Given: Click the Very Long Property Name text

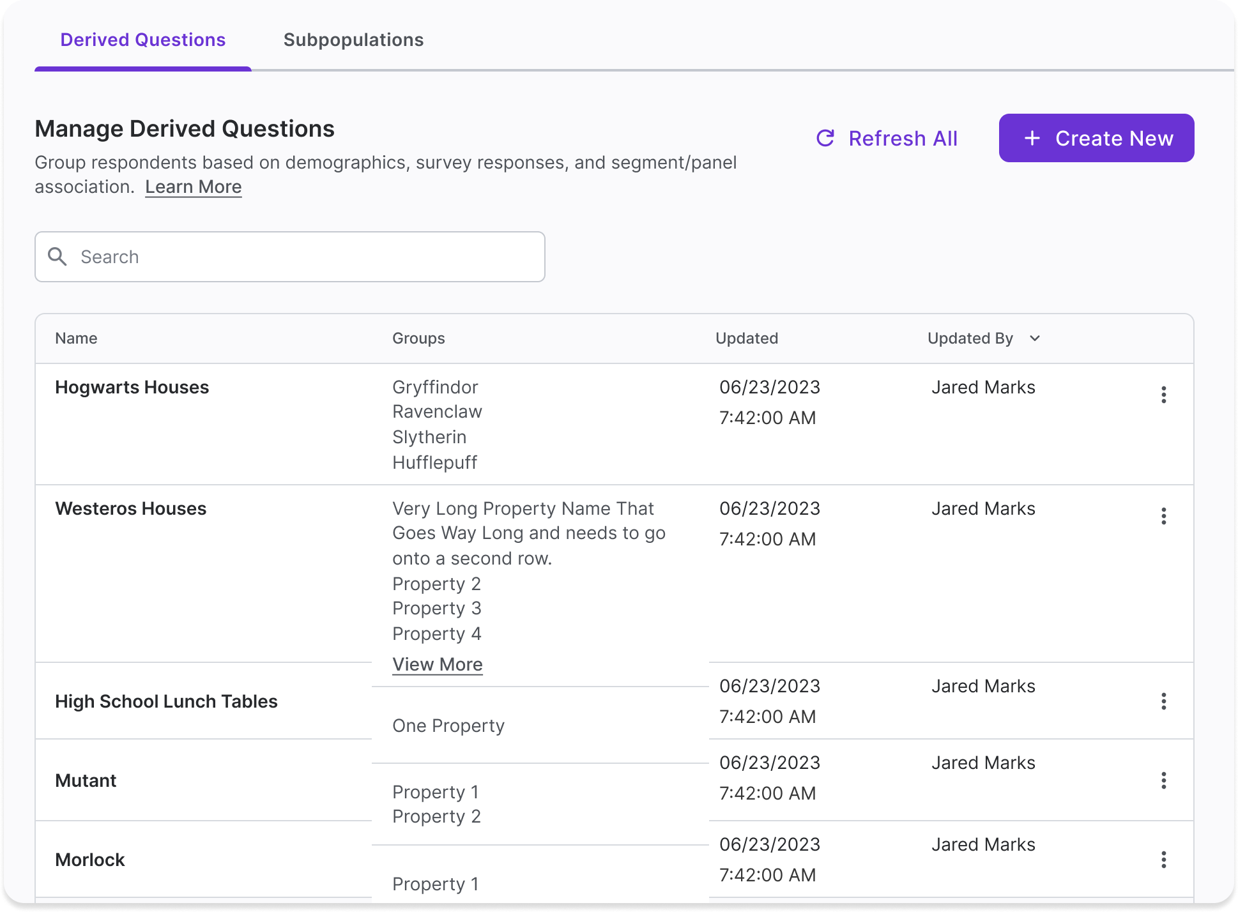Looking at the screenshot, I should click(529, 533).
